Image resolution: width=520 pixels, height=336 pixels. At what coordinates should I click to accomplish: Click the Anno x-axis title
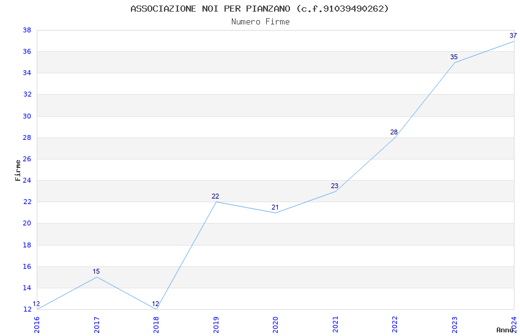tap(505, 330)
